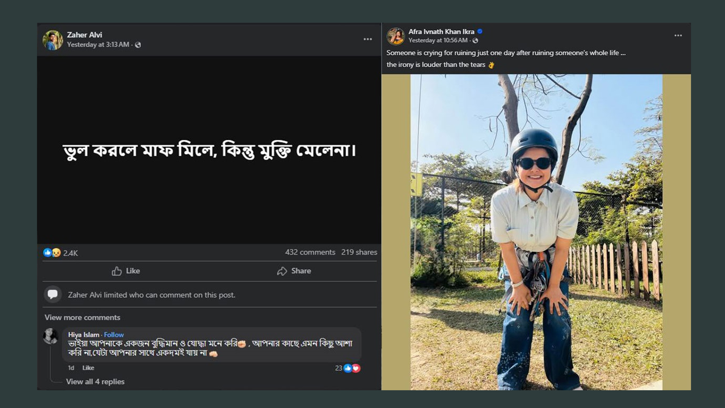Click Hiya Islam's commenter avatar
Image resolution: width=725 pixels, height=408 pixels.
(x=51, y=336)
